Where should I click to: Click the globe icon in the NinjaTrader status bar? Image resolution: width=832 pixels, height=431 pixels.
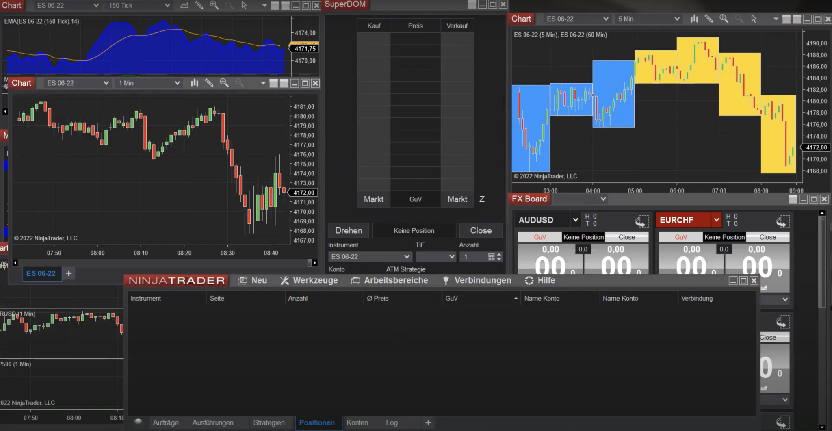coord(138,422)
